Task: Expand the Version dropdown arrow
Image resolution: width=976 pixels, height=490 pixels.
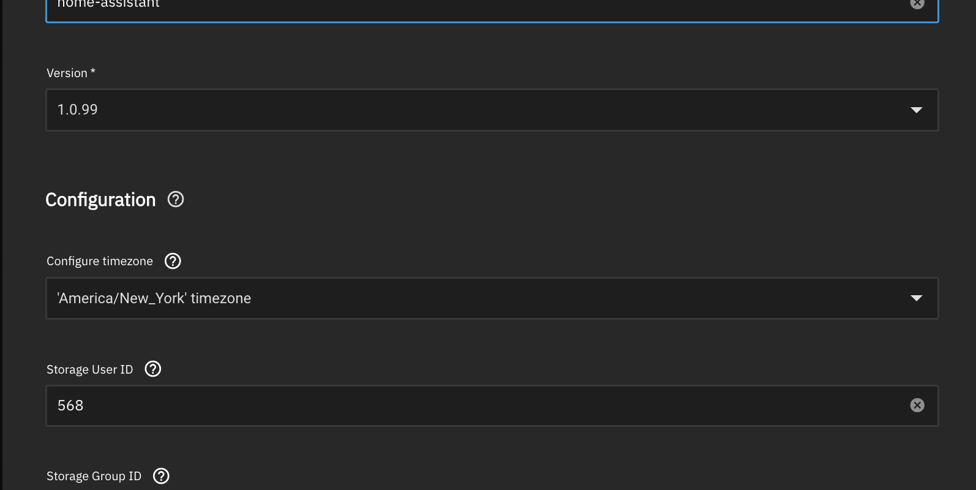Action: pyautogui.click(x=916, y=110)
